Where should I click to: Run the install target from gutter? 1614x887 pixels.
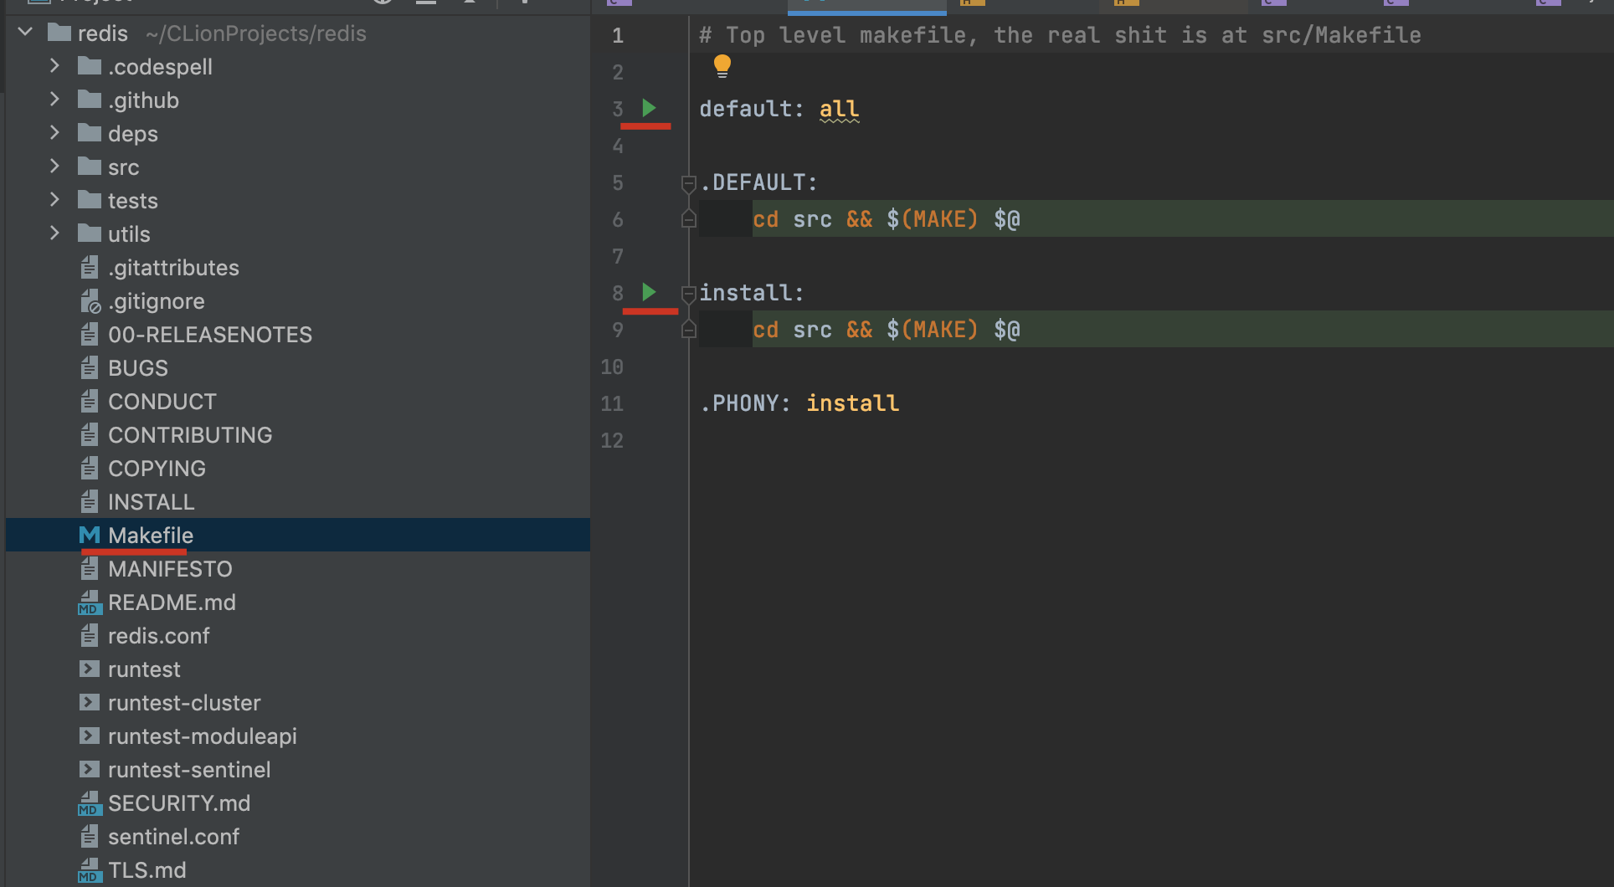pos(649,292)
